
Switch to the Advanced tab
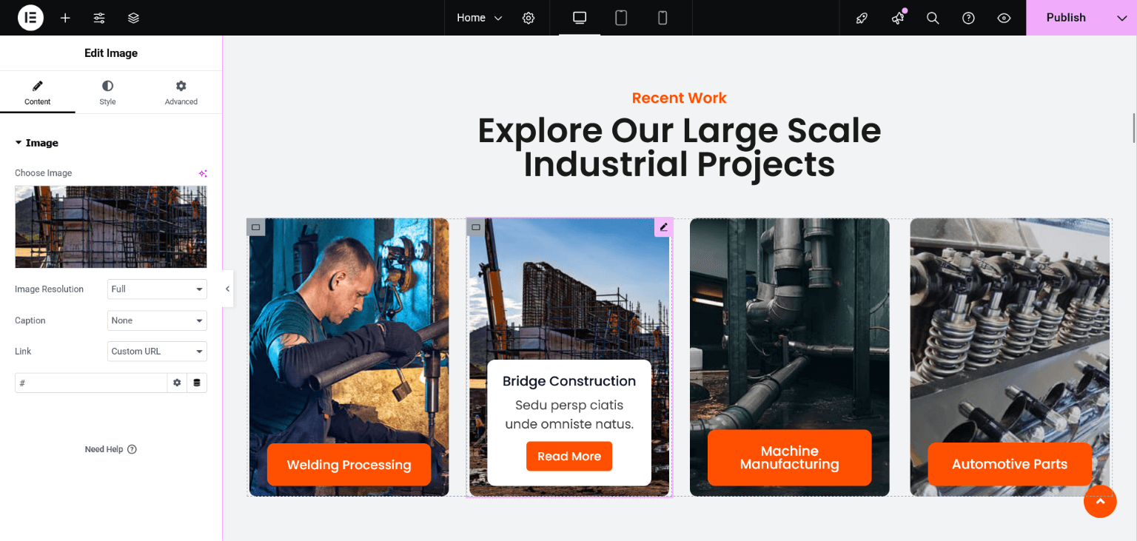pos(181,93)
